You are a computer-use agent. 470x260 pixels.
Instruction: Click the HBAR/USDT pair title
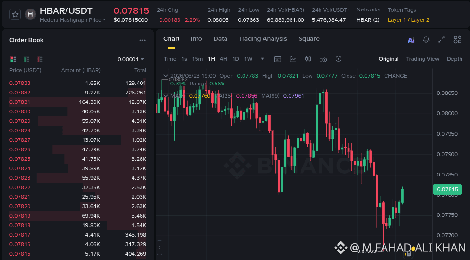click(66, 10)
